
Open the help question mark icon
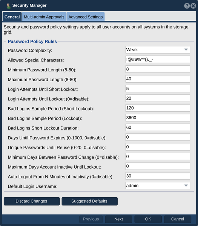click(x=187, y=6)
